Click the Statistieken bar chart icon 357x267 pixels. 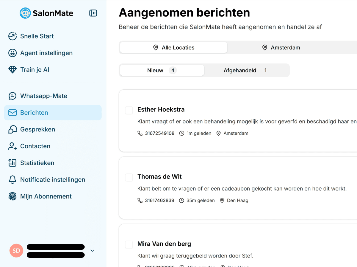[x=12, y=163]
